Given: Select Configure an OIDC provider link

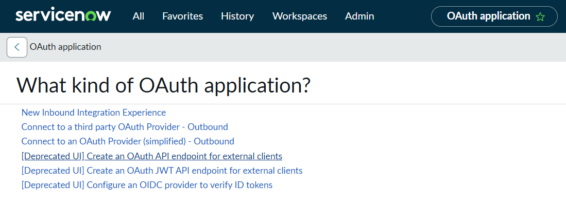Looking at the screenshot, I should [x=147, y=185].
